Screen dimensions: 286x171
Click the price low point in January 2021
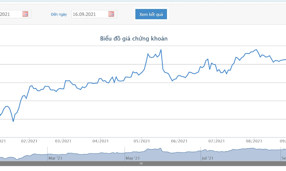click(x=13, y=121)
